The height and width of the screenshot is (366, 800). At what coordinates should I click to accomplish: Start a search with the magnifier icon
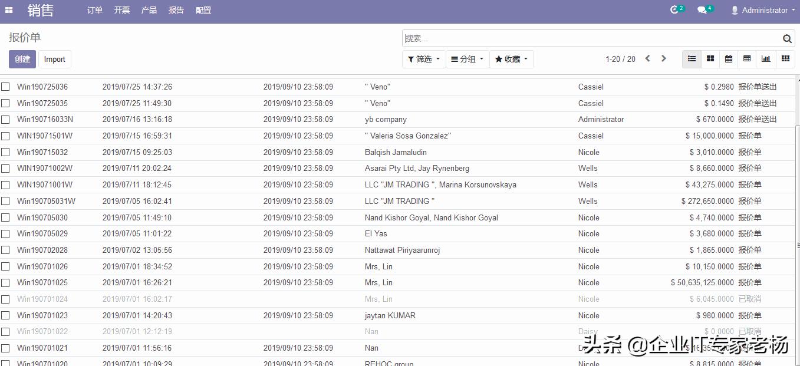click(x=787, y=38)
